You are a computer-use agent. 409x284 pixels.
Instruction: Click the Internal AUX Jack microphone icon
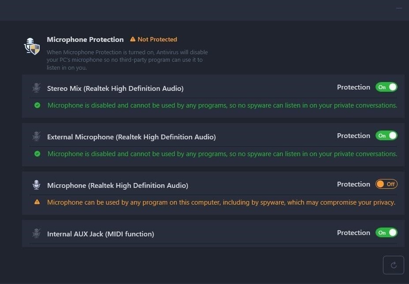tap(37, 233)
